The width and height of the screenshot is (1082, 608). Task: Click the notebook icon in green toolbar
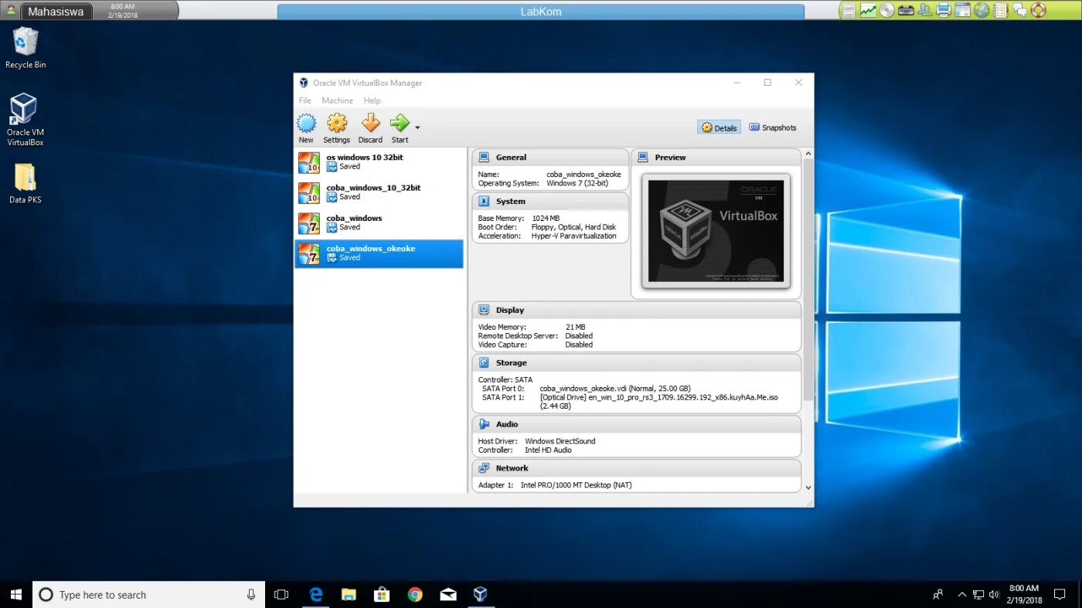(x=1001, y=11)
